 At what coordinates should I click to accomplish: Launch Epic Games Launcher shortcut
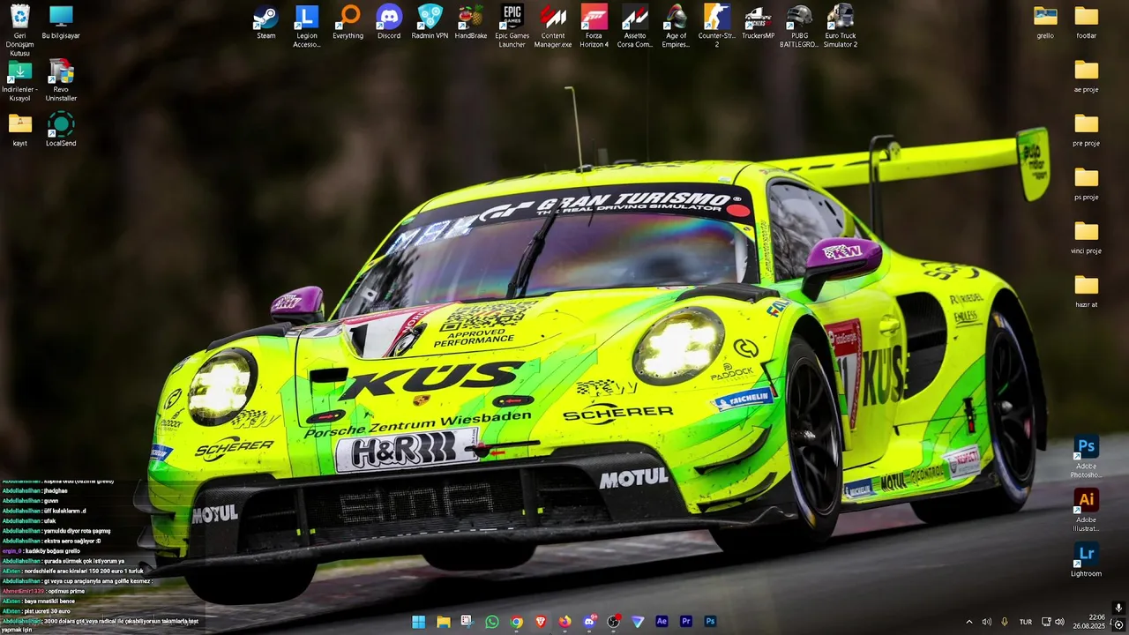click(512, 26)
